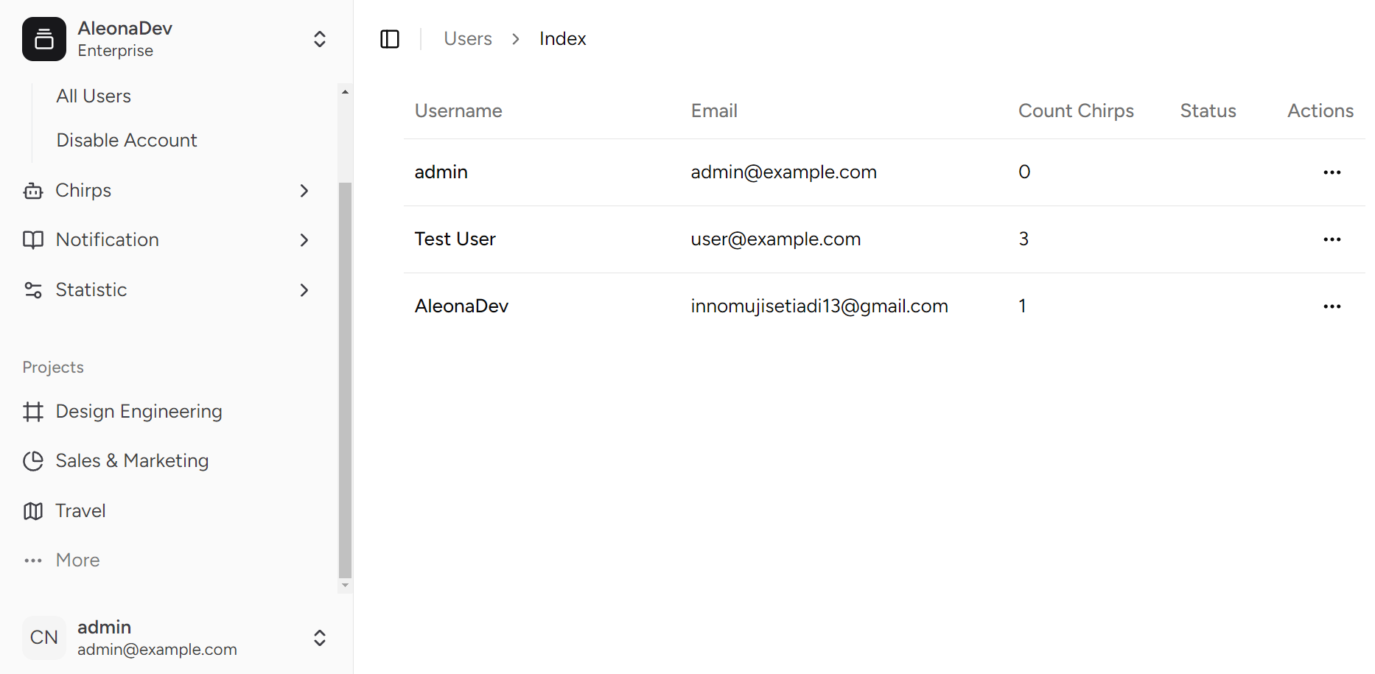
Task: Click the Users breadcrumb link
Action: [x=467, y=39]
